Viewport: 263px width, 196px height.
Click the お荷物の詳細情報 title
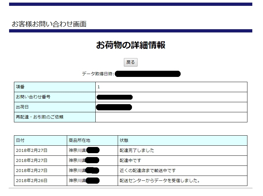click(x=131, y=45)
